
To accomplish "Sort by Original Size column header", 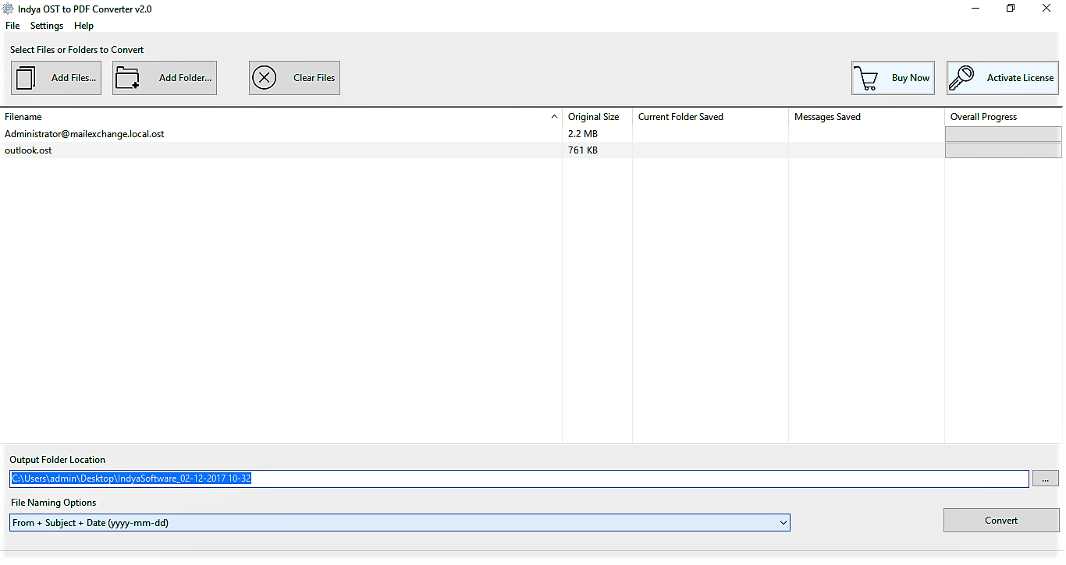I will [593, 117].
